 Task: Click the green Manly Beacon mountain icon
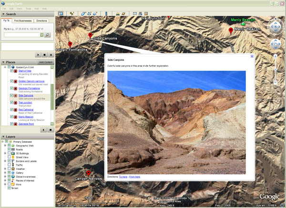(243, 24)
